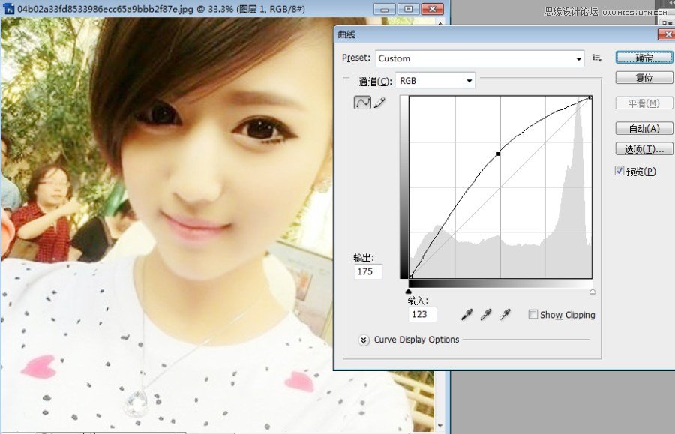675x434 pixels.
Task: Click the 确定 confirm button
Action: pos(643,58)
